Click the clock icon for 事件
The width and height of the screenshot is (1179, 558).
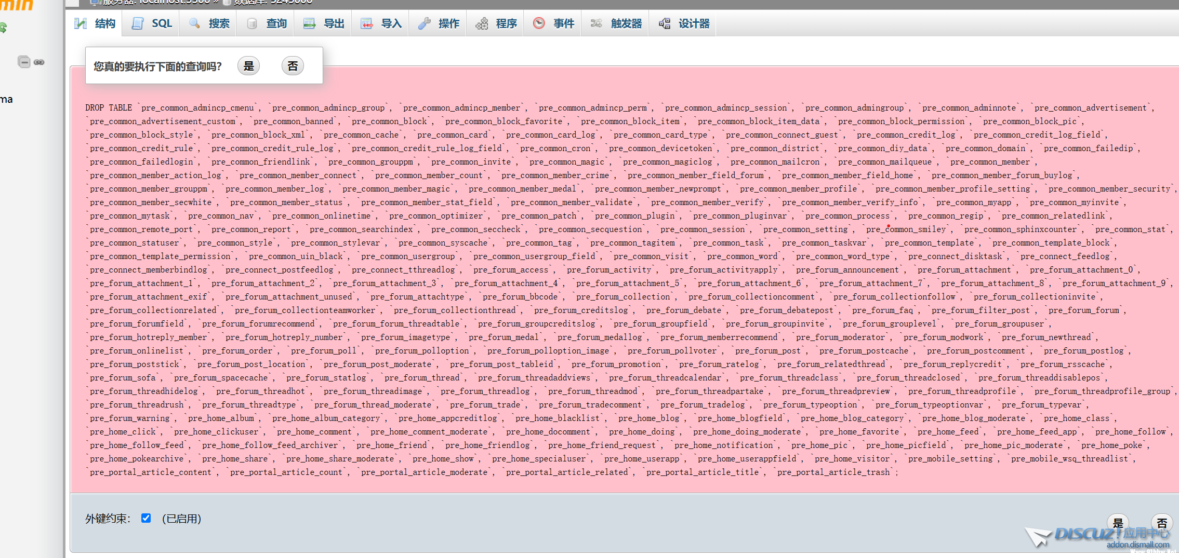539,23
